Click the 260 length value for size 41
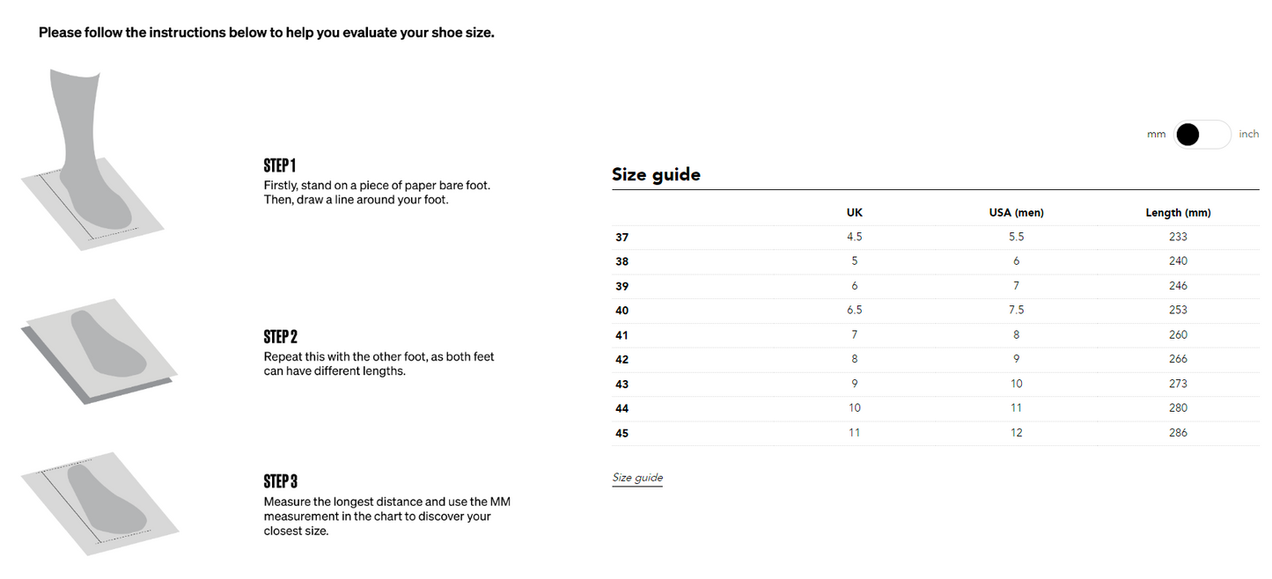Viewport: 1272px width, 579px height. [x=1178, y=334]
